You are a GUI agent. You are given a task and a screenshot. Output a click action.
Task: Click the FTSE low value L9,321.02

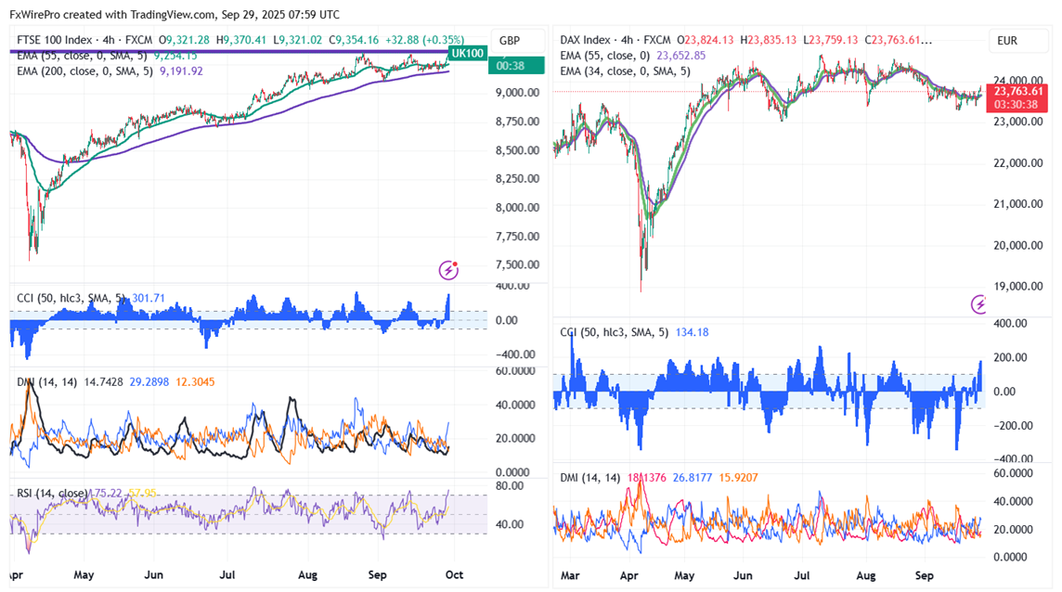pyautogui.click(x=298, y=41)
